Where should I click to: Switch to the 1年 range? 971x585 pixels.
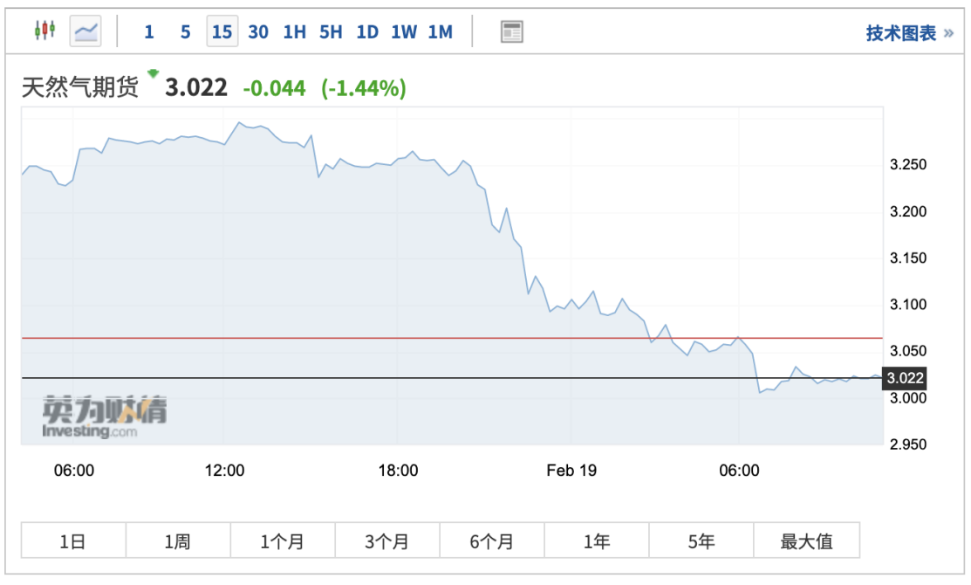point(597,540)
